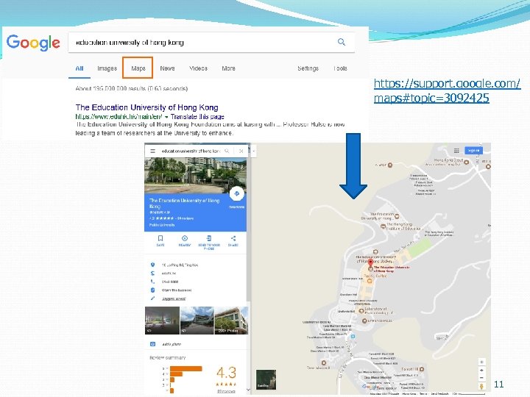The image size is (530, 397).
Task: Switch to the All results tab
Action: pyautogui.click(x=79, y=68)
